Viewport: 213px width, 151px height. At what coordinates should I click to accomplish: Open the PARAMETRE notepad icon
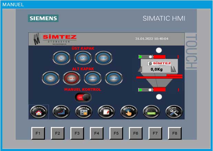(x=106, y=112)
